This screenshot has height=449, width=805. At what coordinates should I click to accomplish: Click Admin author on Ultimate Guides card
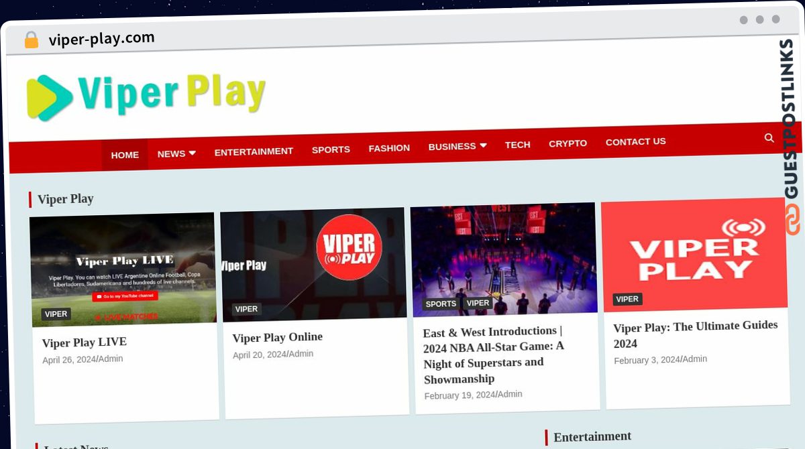coord(695,359)
